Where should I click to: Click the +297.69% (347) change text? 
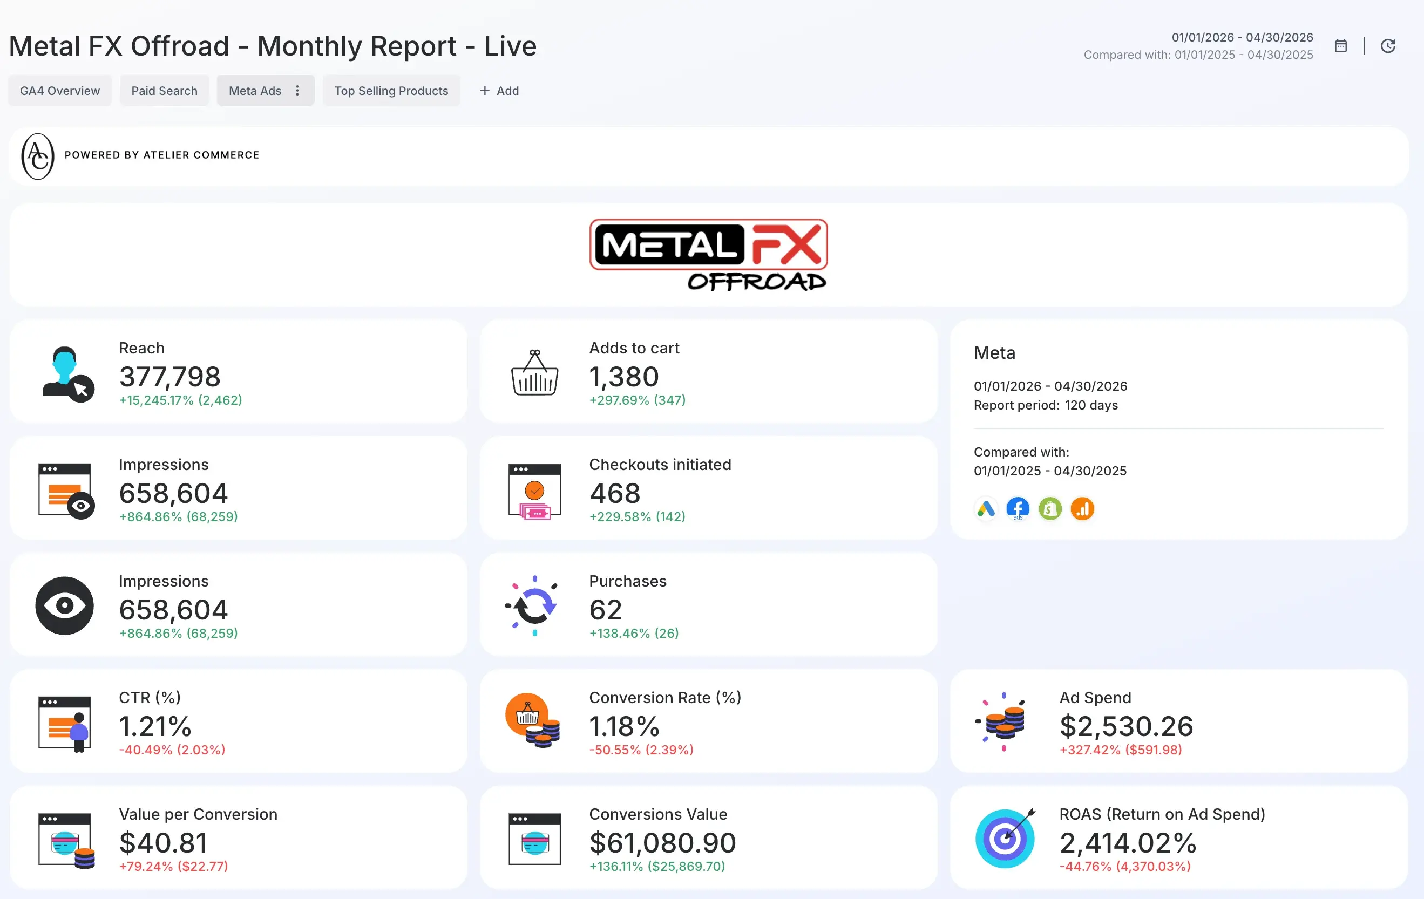coord(638,400)
